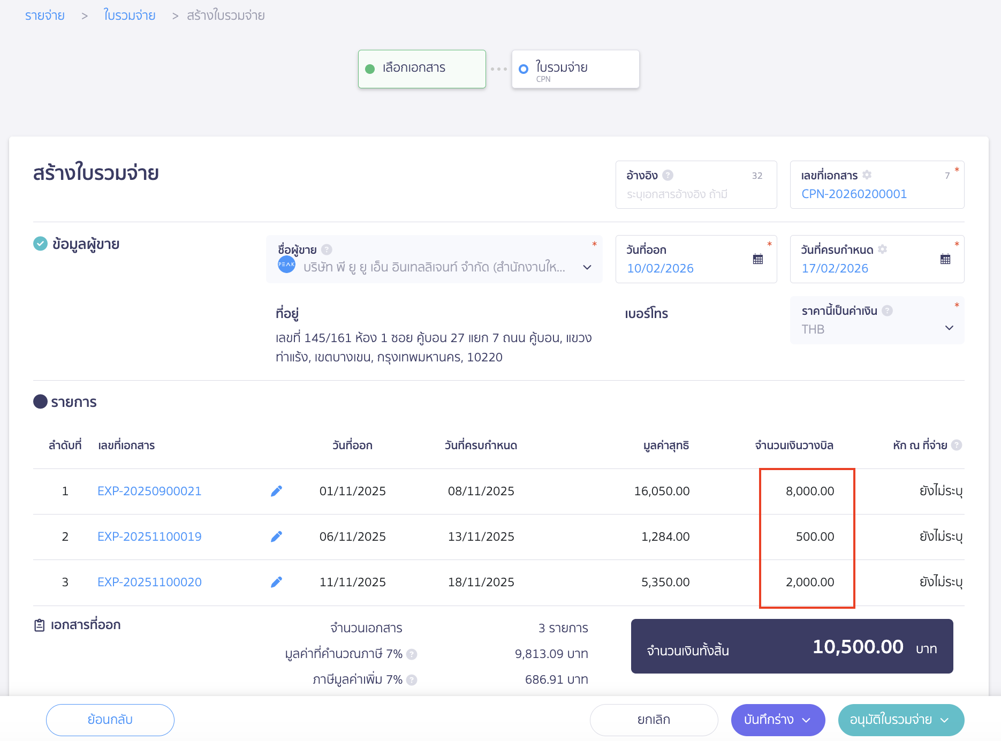Click help icon next to ภาษีมูลค่าเพิ่ม 7%
The image size is (1001, 741).
pyautogui.click(x=411, y=679)
